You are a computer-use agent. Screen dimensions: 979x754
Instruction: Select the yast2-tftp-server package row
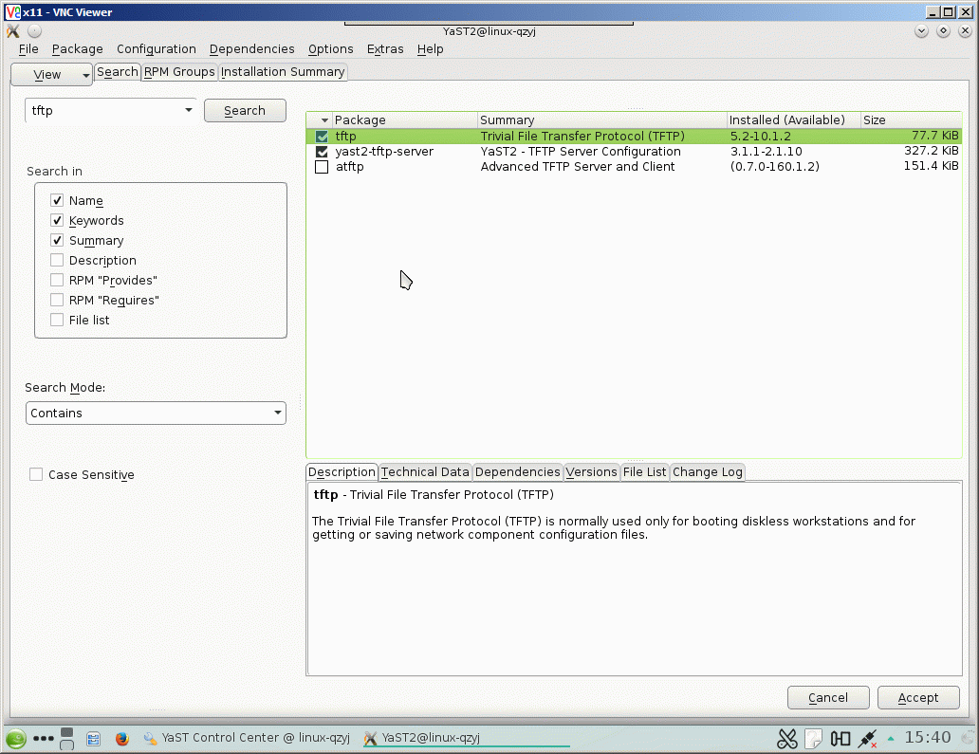pyautogui.click(x=634, y=152)
